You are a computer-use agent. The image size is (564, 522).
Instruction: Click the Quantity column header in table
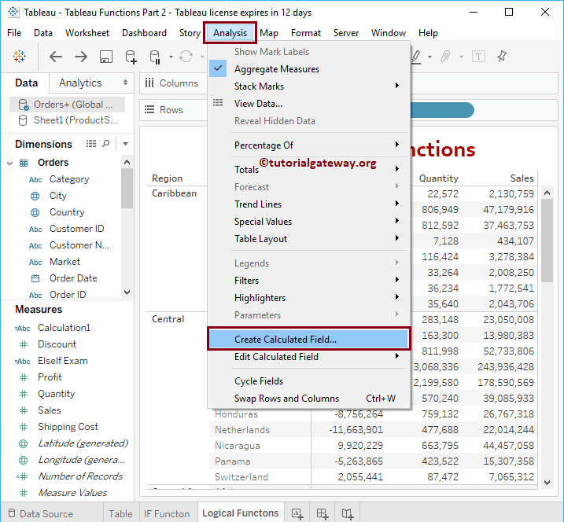(x=438, y=178)
